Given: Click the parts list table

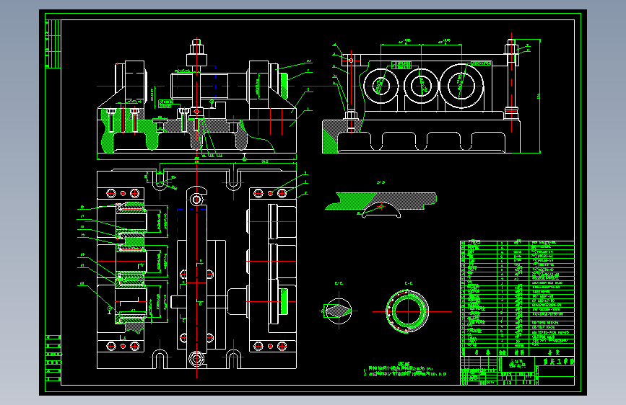Looking at the screenshot, I should pyautogui.click(x=517, y=298).
